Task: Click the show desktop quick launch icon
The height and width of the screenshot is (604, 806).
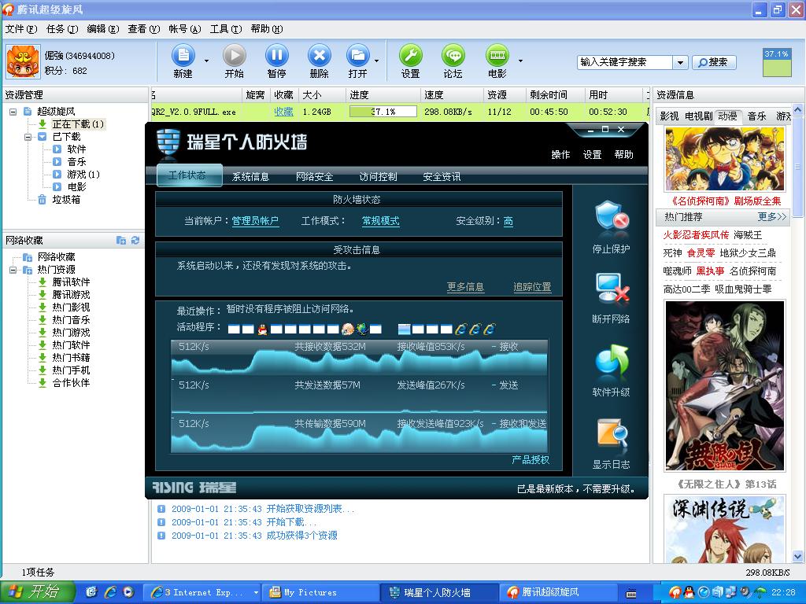Action: [92, 592]
